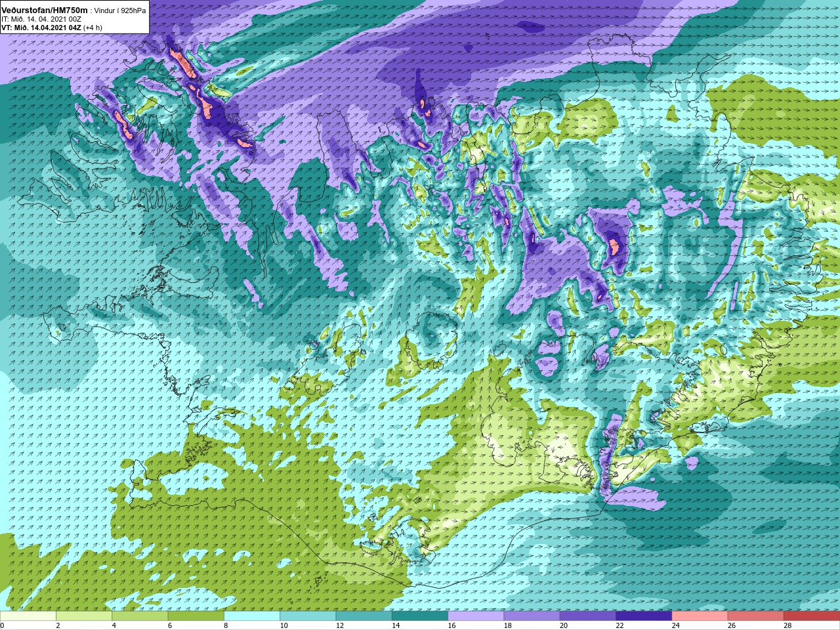This screenshot has height=630, width=840.
Task: Select the violet 20–22 legend swatch
Action: (587, 616)
